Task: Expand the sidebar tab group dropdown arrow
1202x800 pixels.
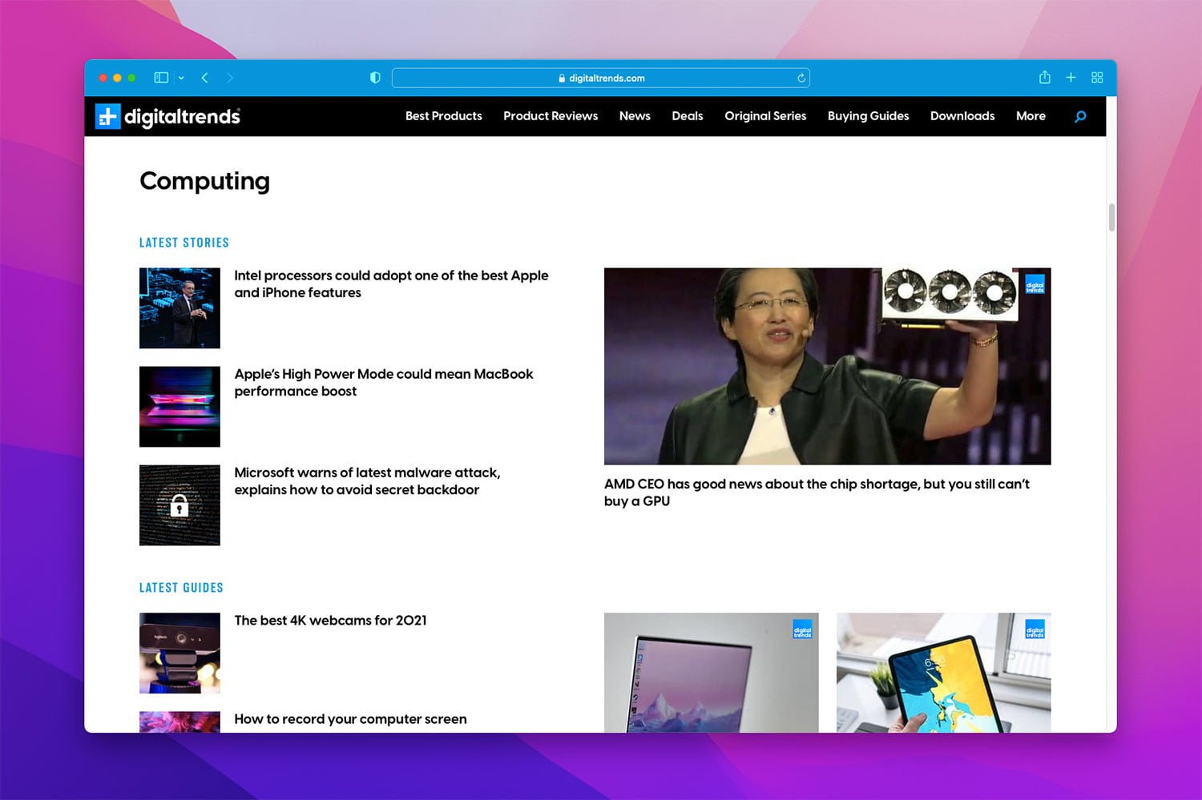Action: click(181, 78)
